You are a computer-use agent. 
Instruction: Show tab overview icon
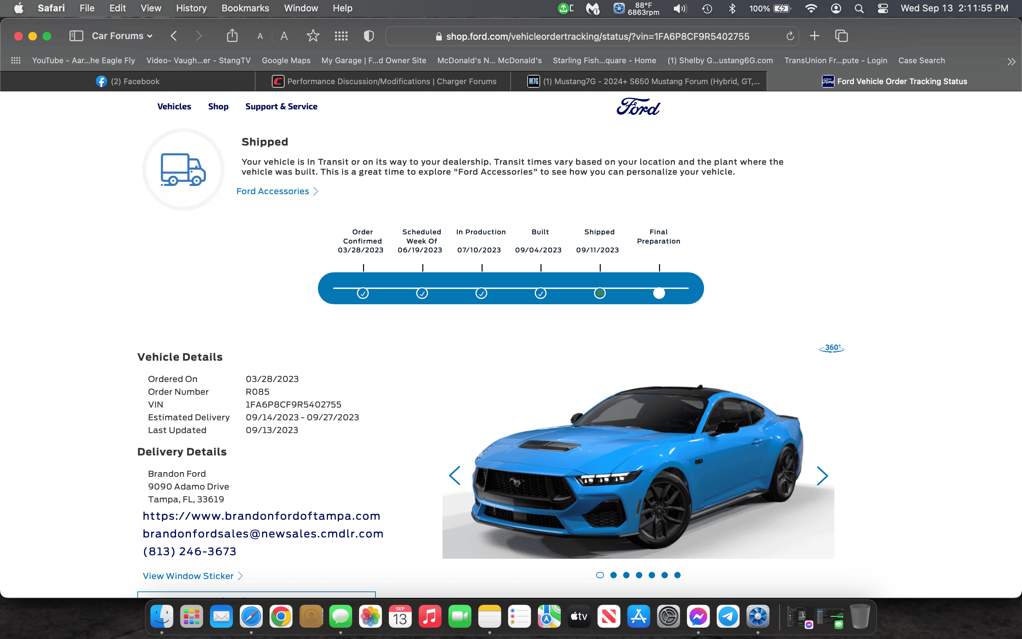point(841,36)
